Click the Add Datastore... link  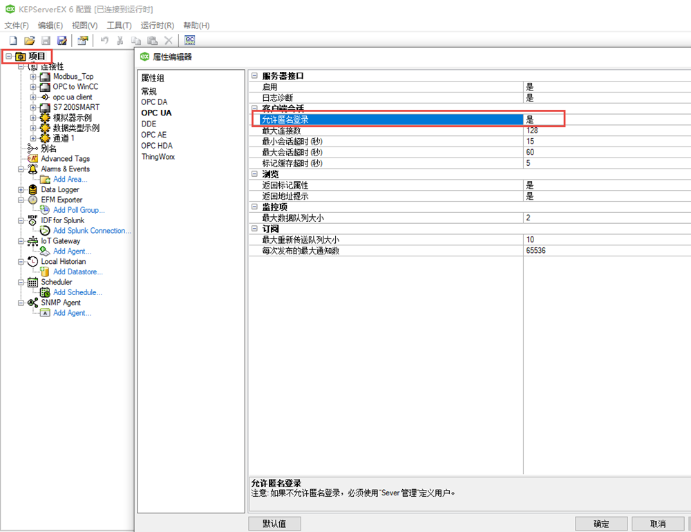click(x=78, y=272)
